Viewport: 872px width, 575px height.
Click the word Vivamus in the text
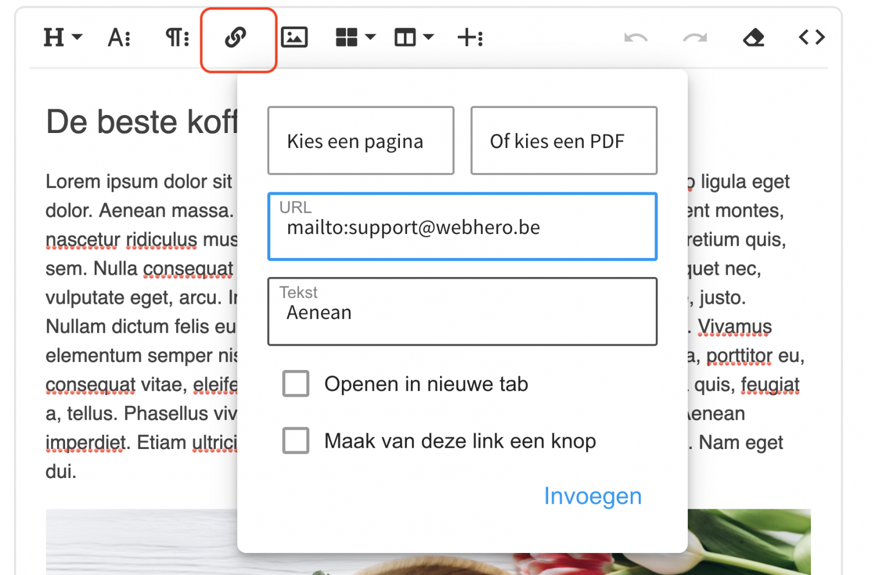(x=735, y=327)
